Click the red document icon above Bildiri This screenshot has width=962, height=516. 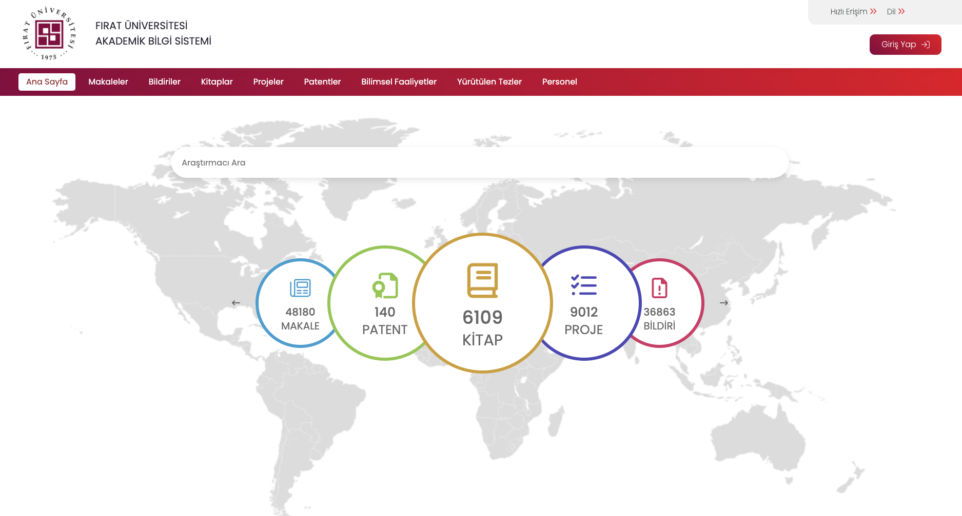pyautogui.click(x=659, y=288)
